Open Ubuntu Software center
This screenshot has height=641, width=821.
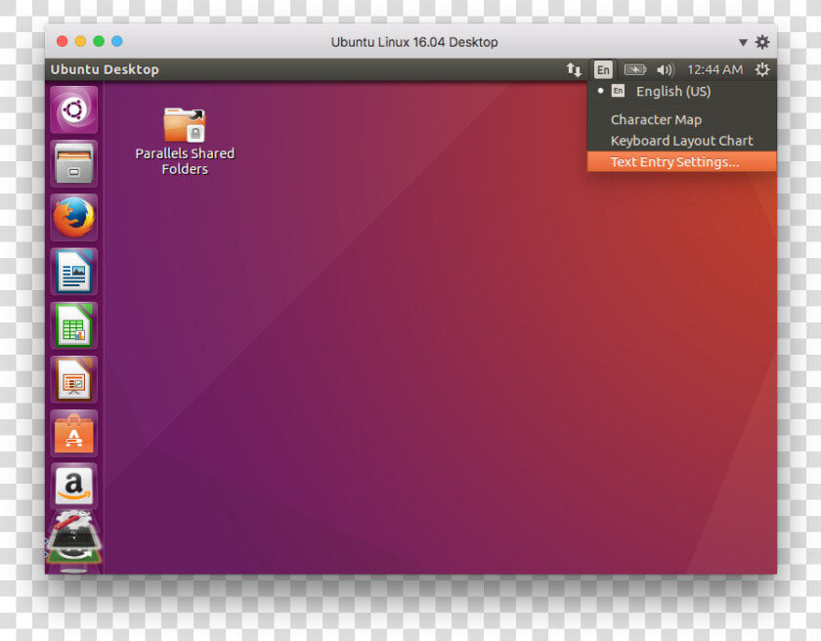tap(74, 433)
